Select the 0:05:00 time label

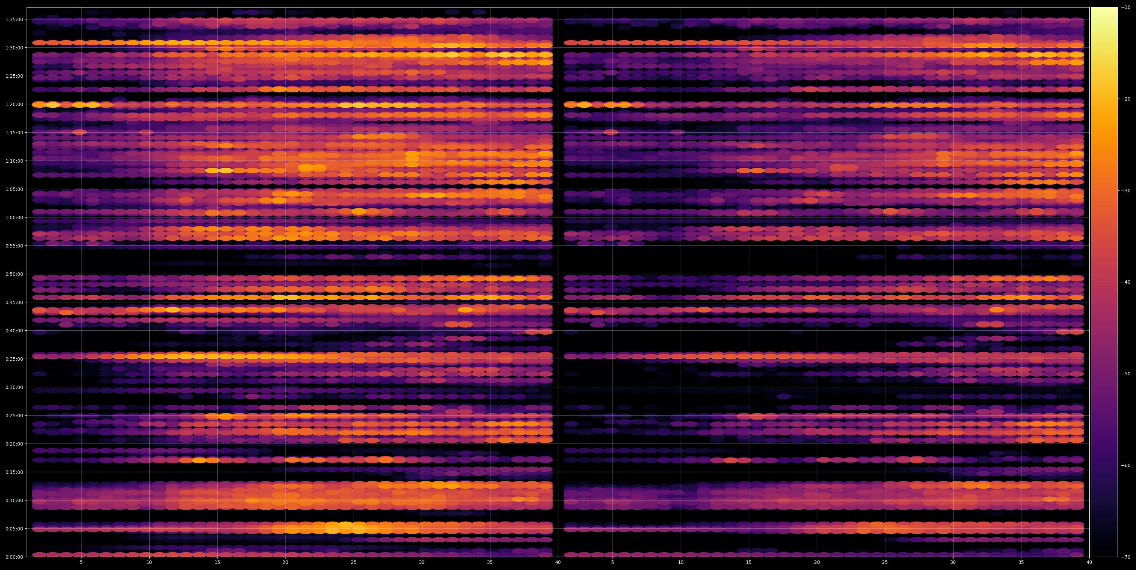tap(14, 528)
